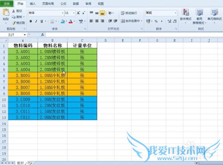The width and height of the screenshot is (223, 165).
Task: Click the fx insert function icon
Action: (x=42, y=35)
